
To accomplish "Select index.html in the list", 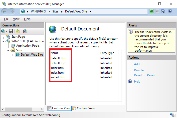I will (57, 73).
